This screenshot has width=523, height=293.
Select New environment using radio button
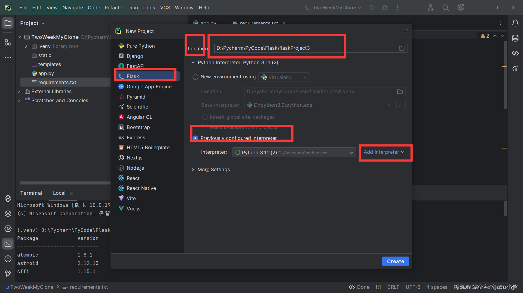pyautogui.click(x=195, y=77)
